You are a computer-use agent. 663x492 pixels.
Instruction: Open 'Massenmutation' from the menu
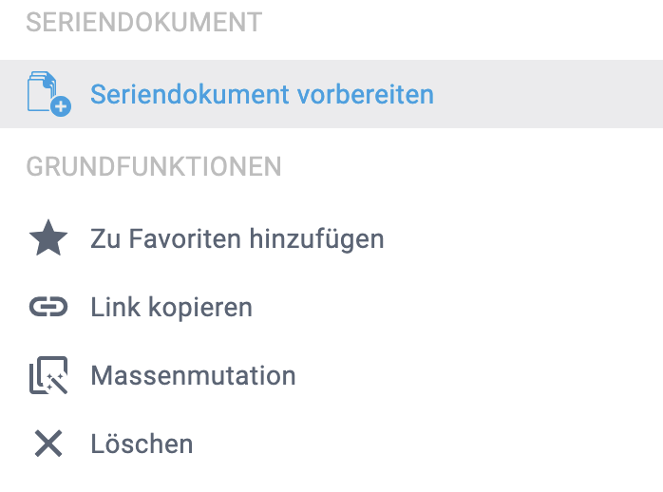point(193,376)
